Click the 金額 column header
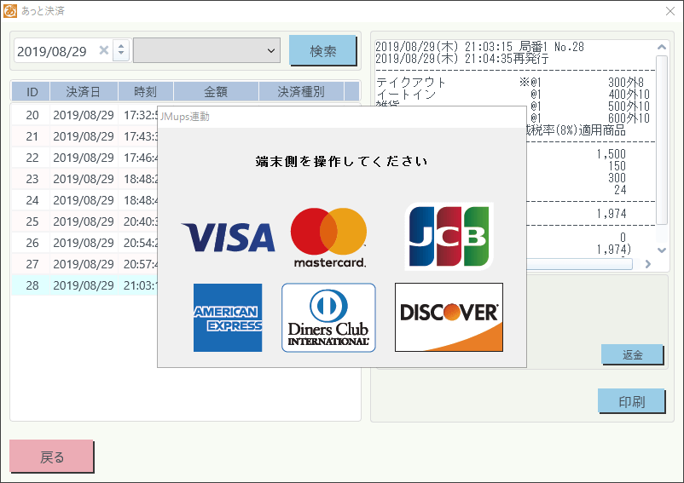684x483 pixels. (215, 92)
